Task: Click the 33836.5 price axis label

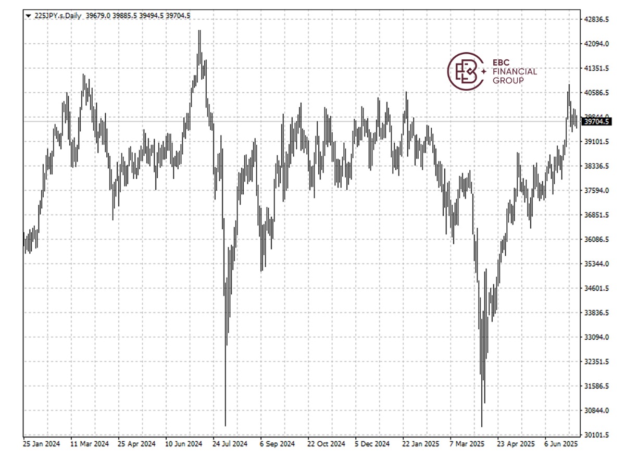Action: pyautogui.click(x=597, y=313)
